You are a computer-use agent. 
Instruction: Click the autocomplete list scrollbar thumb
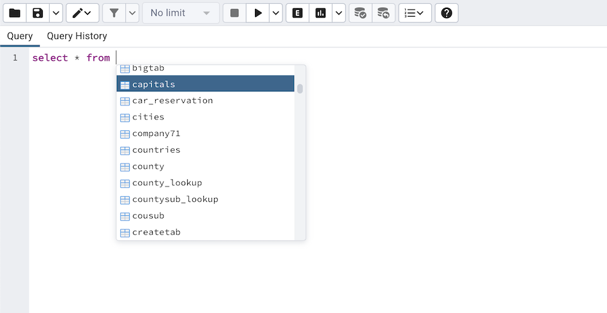point(300,89)
